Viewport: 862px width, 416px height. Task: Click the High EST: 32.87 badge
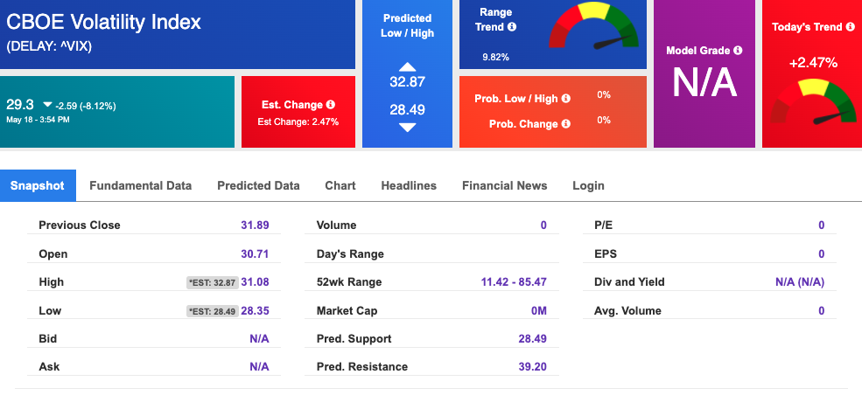click(212, 282)
